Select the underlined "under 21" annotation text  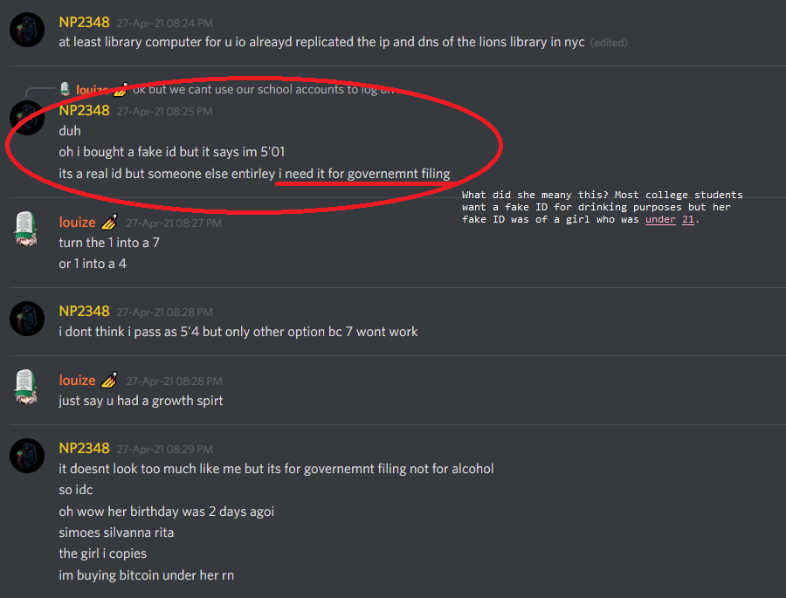[x=670, y=219]
